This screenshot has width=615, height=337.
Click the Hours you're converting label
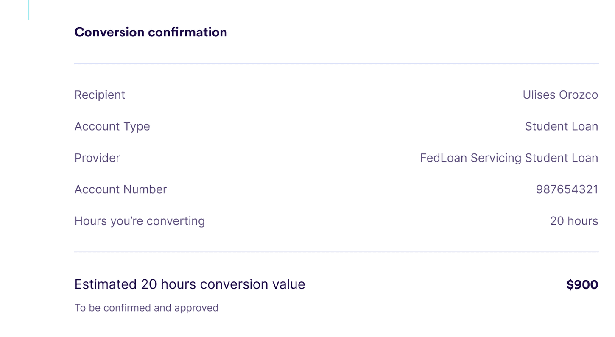[x=140, y=221]
